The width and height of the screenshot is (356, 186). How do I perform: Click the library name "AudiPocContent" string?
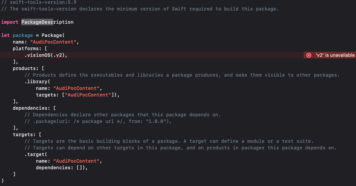click(76, 88)
